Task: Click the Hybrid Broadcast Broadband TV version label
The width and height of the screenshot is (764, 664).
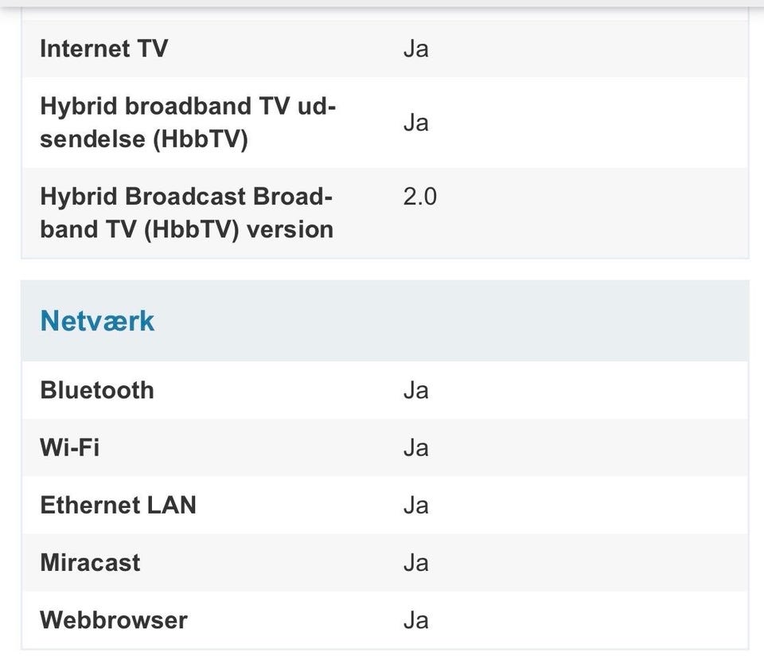Action: (x=186, y=213)
